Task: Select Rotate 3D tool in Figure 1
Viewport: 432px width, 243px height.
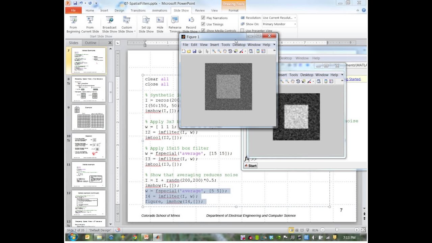Action: click(x=230, y=51)
